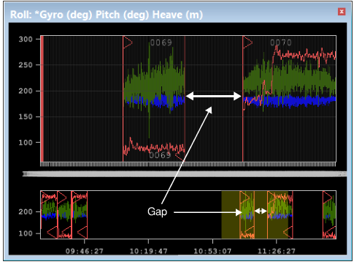The image size is (354, 270).
Task: Click the start flag of line 0069
Action: (128, 42)
